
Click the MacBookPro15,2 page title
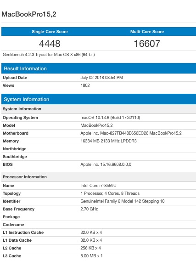29,14
